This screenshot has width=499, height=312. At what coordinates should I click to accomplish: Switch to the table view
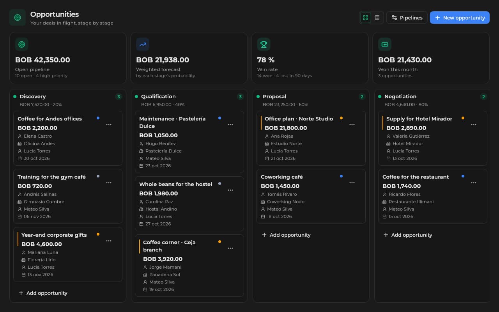tap(377, 18)
